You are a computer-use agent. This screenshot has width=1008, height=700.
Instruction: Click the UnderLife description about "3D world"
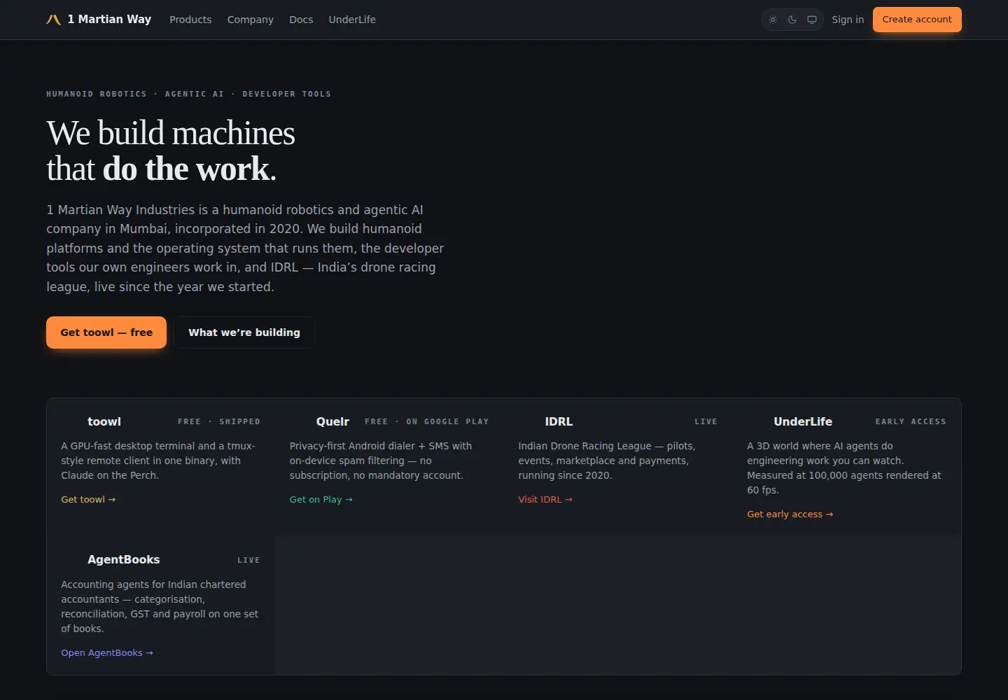(844, 468)
